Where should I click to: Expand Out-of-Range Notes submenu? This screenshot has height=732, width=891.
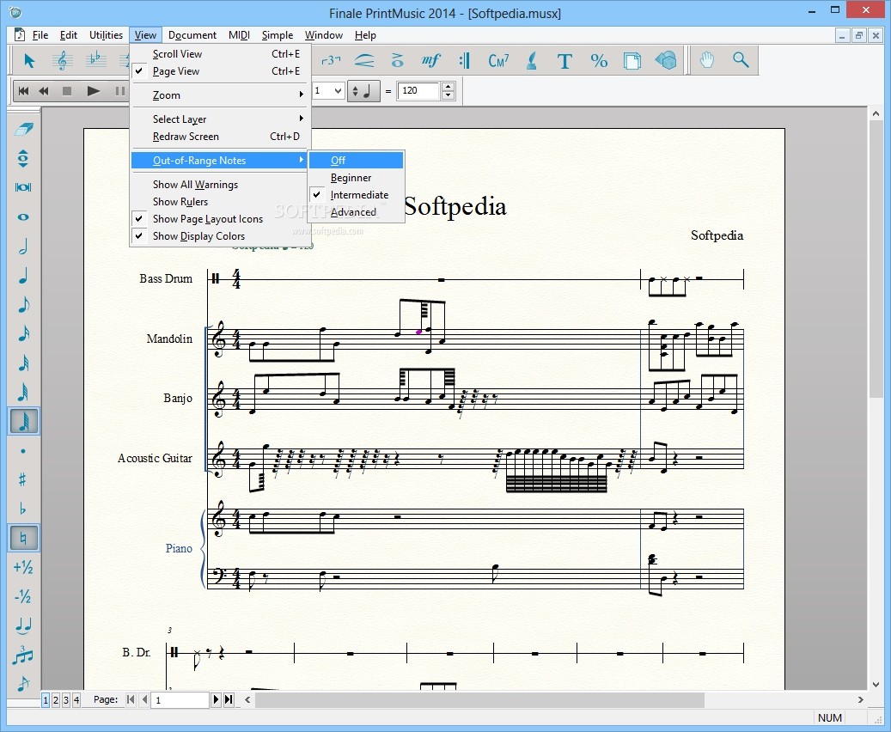coord(221,161)
